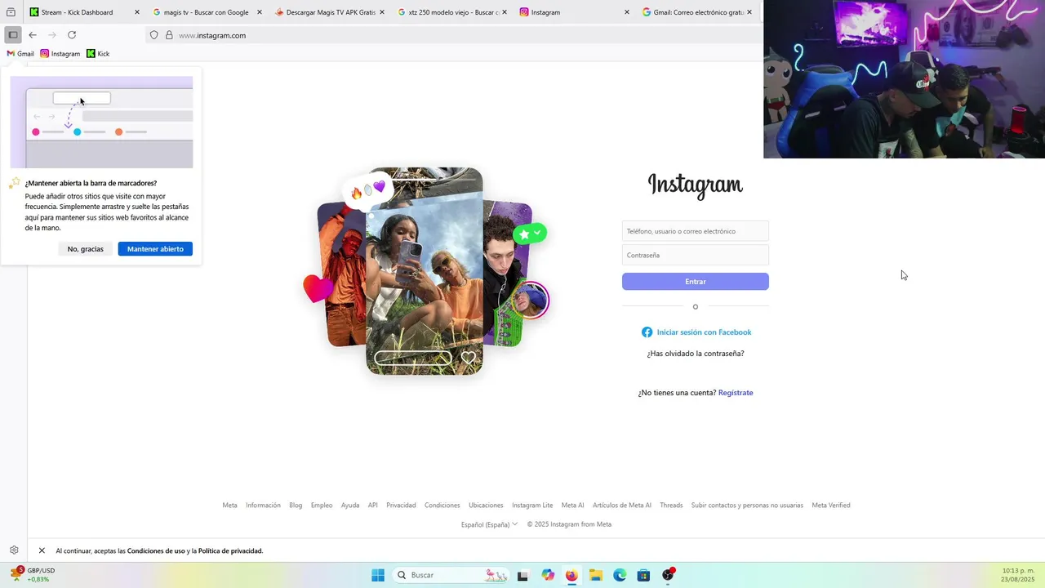Open the Instagram Lite footer link

(532, 506)
